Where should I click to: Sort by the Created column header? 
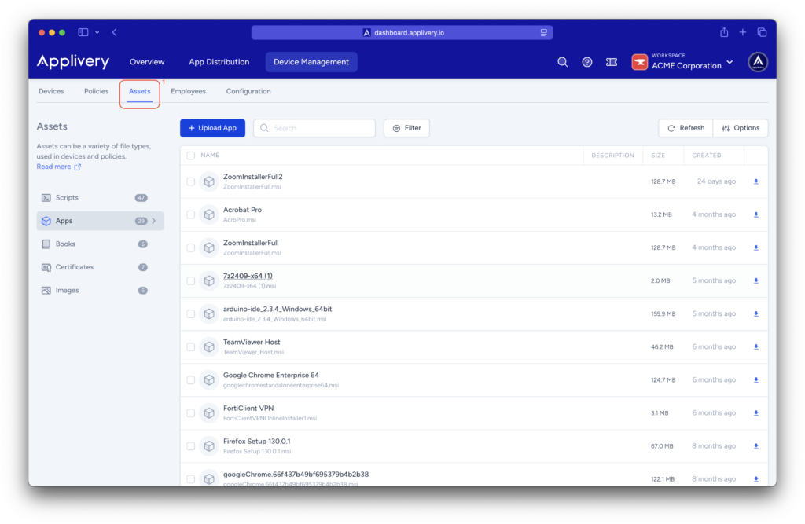(707, 156)
